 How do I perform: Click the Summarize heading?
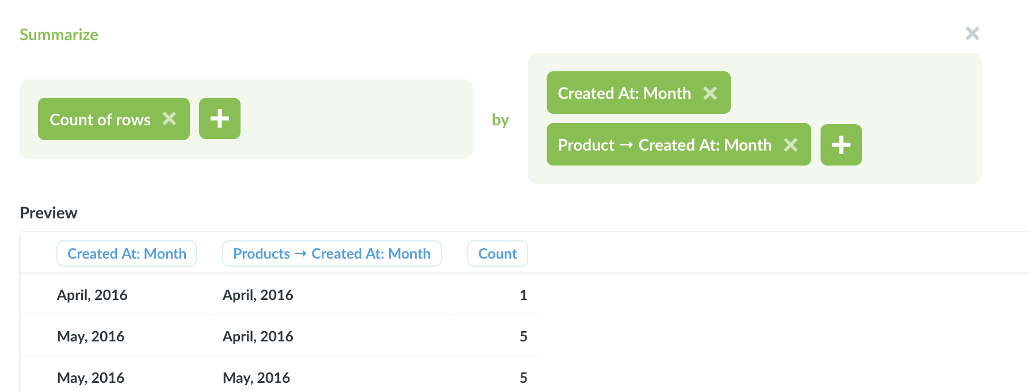coord(59,34)
